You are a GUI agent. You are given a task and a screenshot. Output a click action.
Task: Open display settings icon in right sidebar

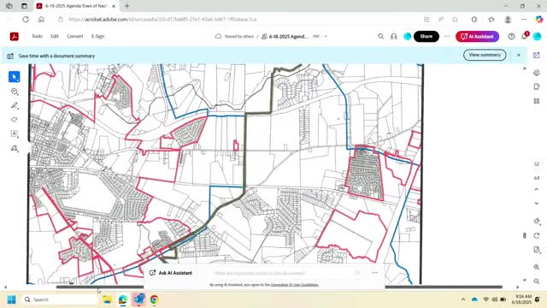[537, 221]
